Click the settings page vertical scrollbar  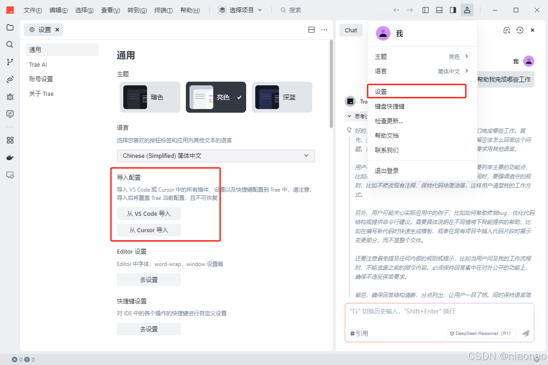pos(331,83)
